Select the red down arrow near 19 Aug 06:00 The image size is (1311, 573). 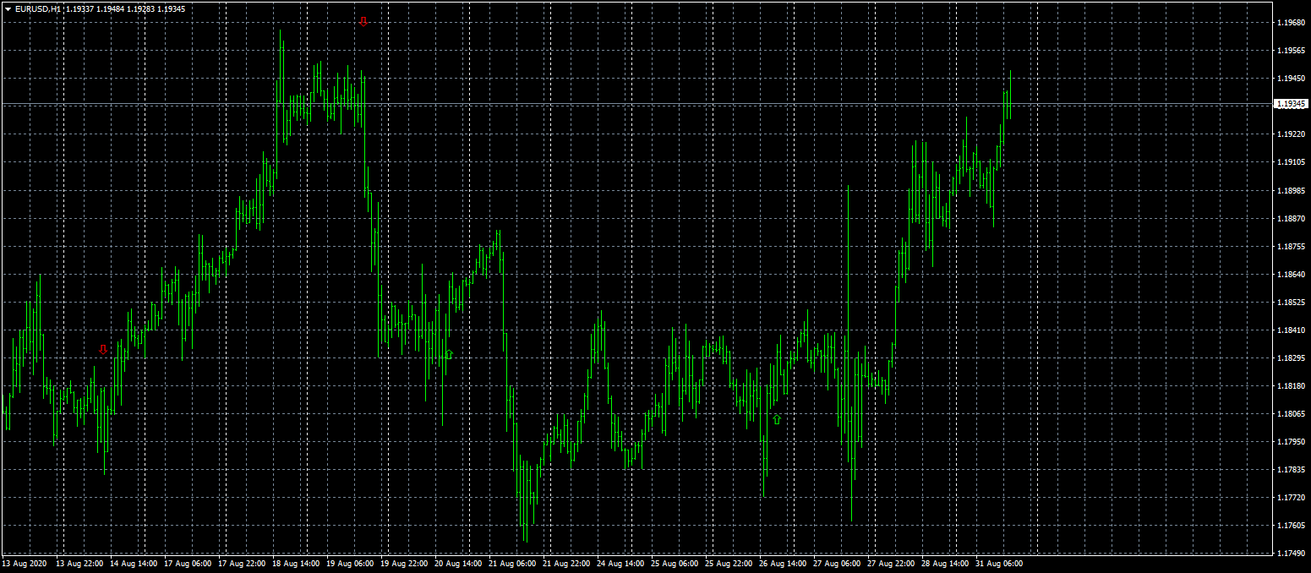363,21
